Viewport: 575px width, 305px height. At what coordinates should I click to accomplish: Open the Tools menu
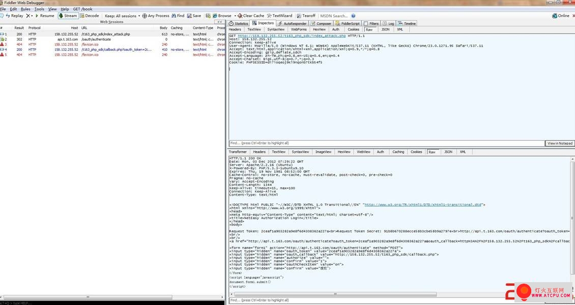[39, 9]
